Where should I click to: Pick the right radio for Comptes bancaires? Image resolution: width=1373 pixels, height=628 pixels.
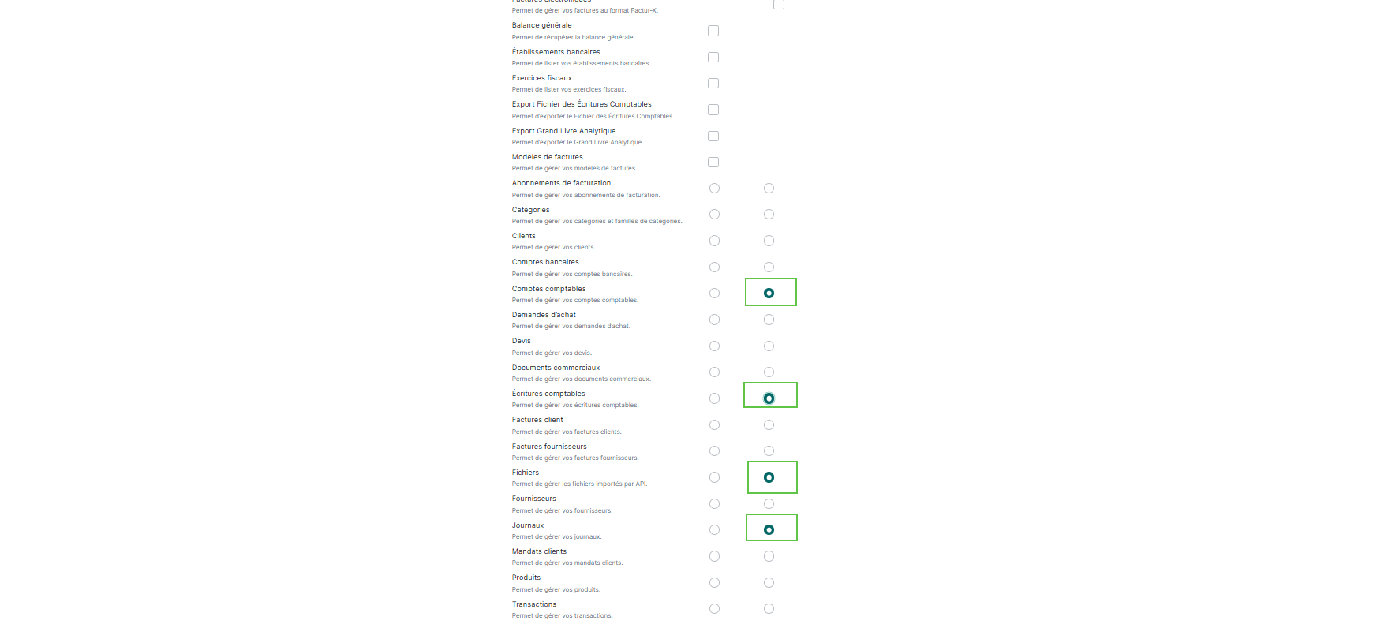pos(769,267)
